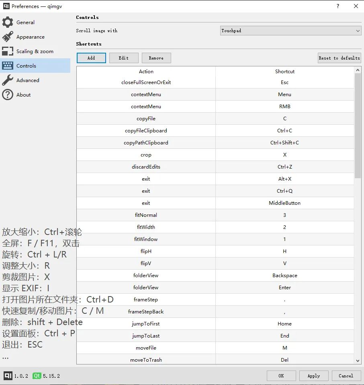The height and width of the screenshot is (385, 364).
Task: Click the About question mark icon
Action: coord(8,95)
